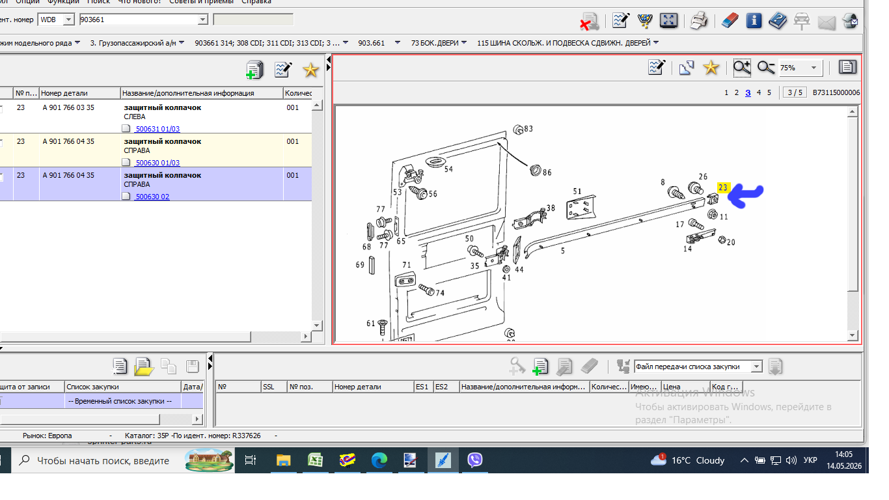Open the WDB identifier prefix dropdown
Screen dimensions: 889x500
coord(68,20)
